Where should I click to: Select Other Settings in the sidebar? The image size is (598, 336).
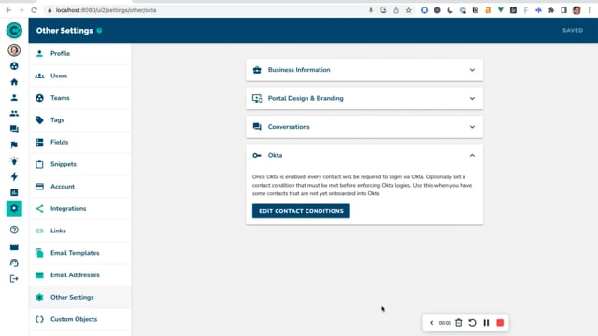tap(80, 297)
